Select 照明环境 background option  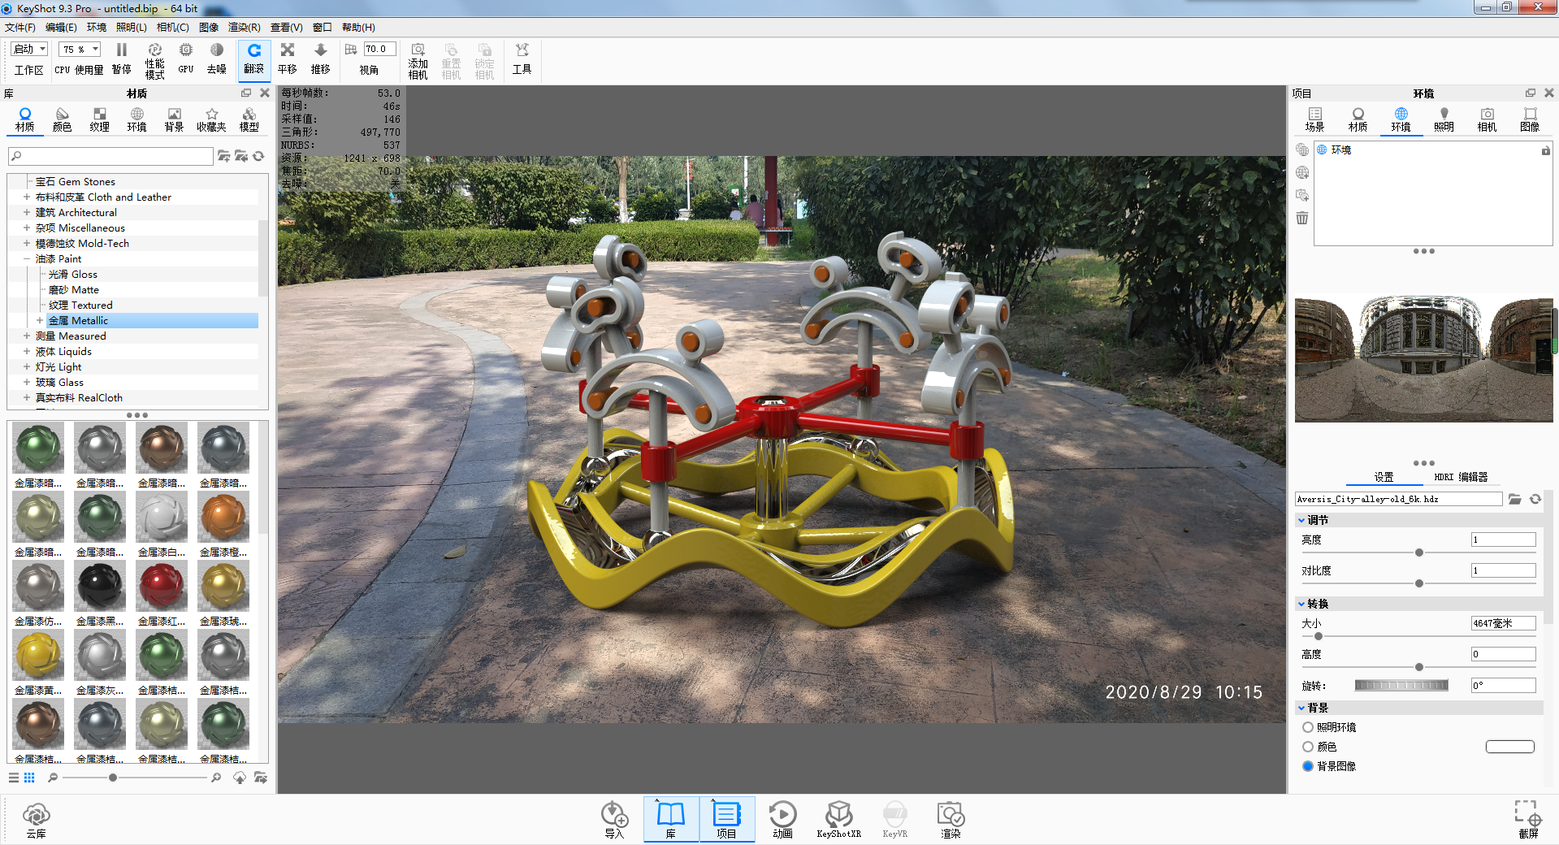point(1308,727)
